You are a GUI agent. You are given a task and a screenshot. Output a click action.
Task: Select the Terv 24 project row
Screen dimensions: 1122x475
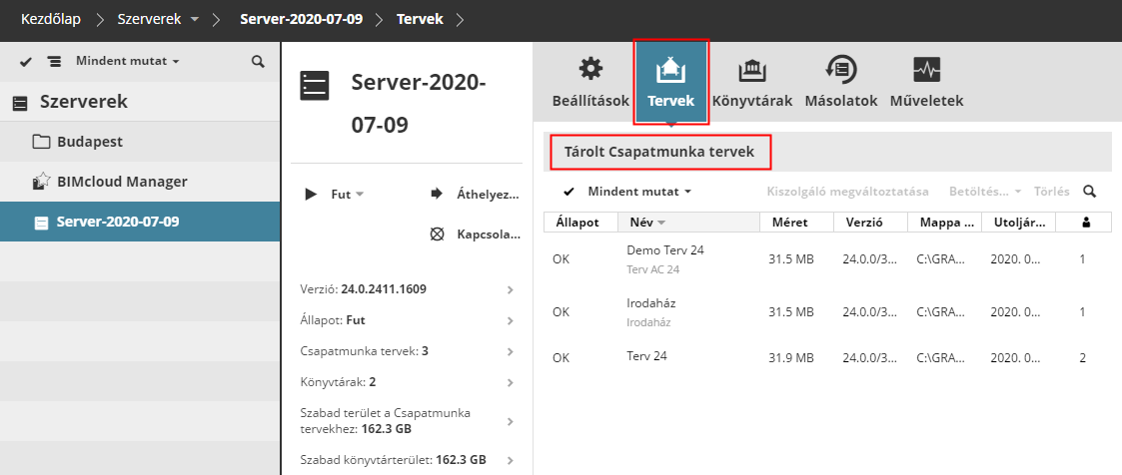[827, 358]
